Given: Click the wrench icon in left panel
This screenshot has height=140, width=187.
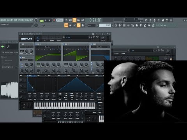Looking at the screenshot, I should (x=8, y=47).
